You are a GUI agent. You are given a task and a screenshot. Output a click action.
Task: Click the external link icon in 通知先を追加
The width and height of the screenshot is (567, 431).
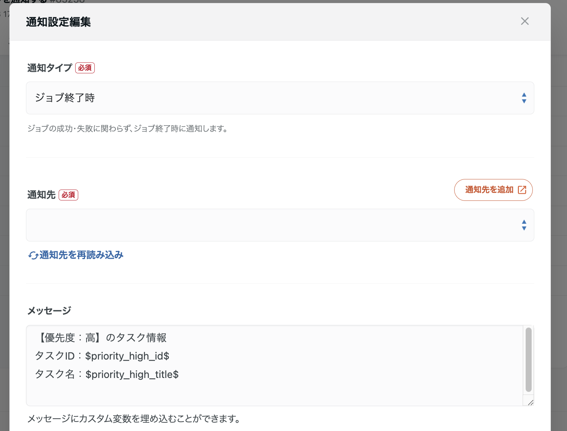[522, 190]
